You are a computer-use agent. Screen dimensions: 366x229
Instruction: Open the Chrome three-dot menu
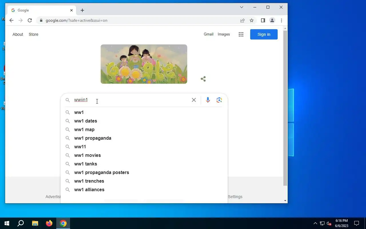coord(281,20)
